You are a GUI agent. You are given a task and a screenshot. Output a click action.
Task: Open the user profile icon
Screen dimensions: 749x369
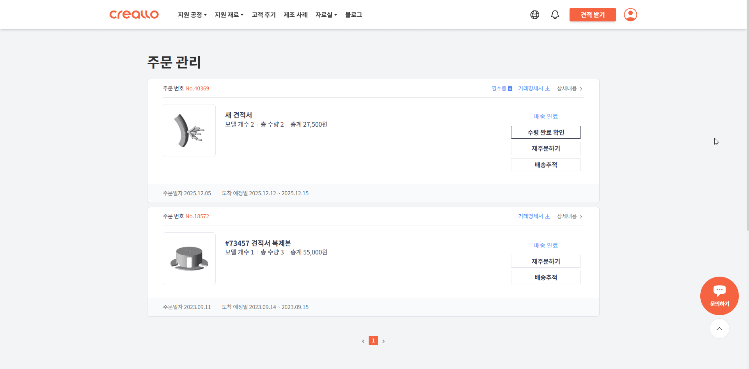pyautogui.click(x=630, y=15)
